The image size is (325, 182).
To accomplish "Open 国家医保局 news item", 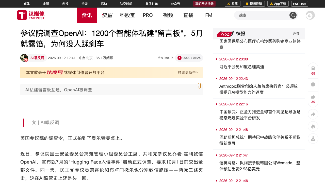I will (x=260, y=44).
